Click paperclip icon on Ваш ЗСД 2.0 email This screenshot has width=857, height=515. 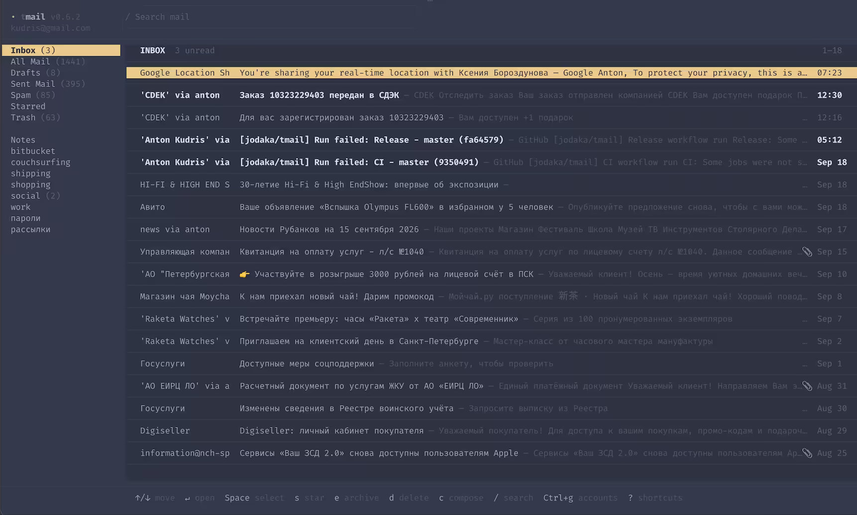click(x=807, y=453)
